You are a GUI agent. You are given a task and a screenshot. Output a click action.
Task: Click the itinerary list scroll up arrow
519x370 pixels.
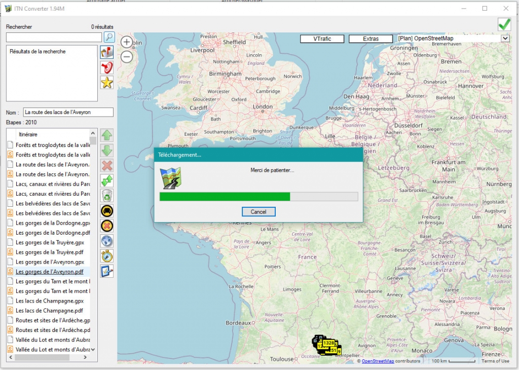click(93, 133)
